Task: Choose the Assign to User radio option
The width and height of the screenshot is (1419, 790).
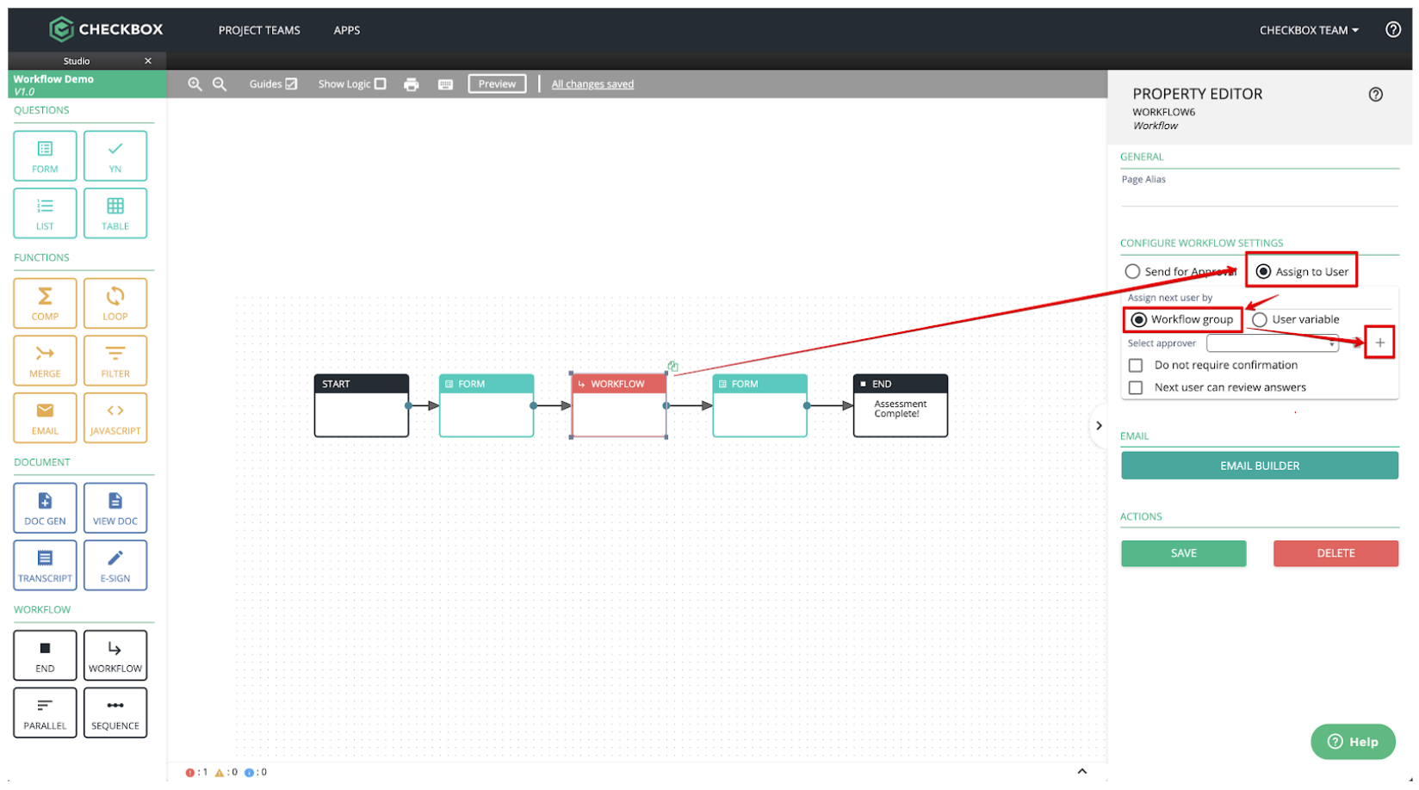Action: [1263, 271]
